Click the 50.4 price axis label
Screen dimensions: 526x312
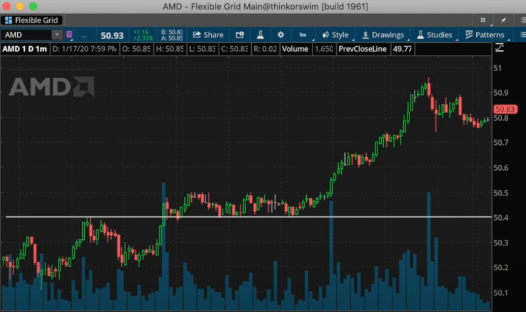click(x=501, y=217)
